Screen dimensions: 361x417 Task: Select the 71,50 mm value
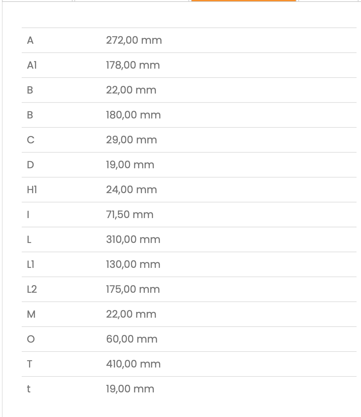pos(130,215)
